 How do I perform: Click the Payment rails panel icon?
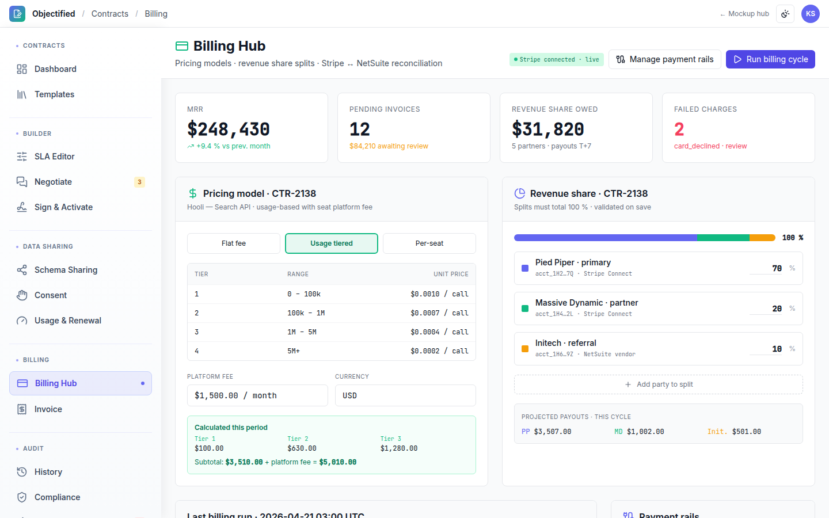(628, 515)
